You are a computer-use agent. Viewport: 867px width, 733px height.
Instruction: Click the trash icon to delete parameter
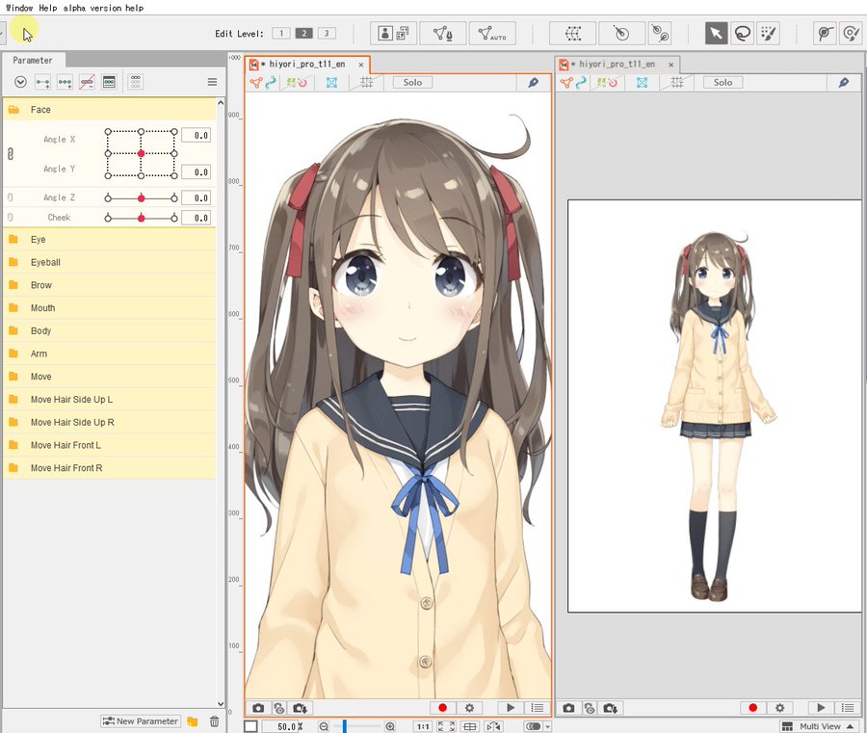coord(215,721)
